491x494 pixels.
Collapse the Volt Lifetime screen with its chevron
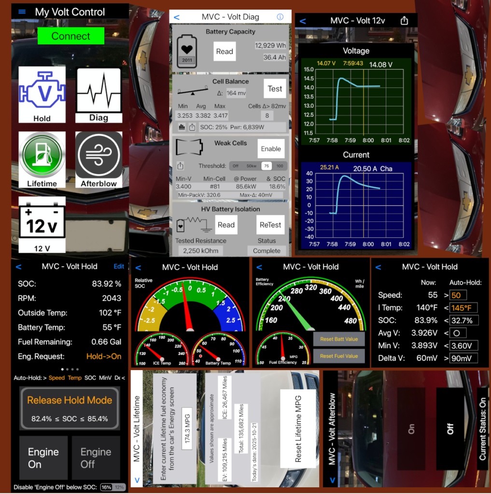coord(137,480)
